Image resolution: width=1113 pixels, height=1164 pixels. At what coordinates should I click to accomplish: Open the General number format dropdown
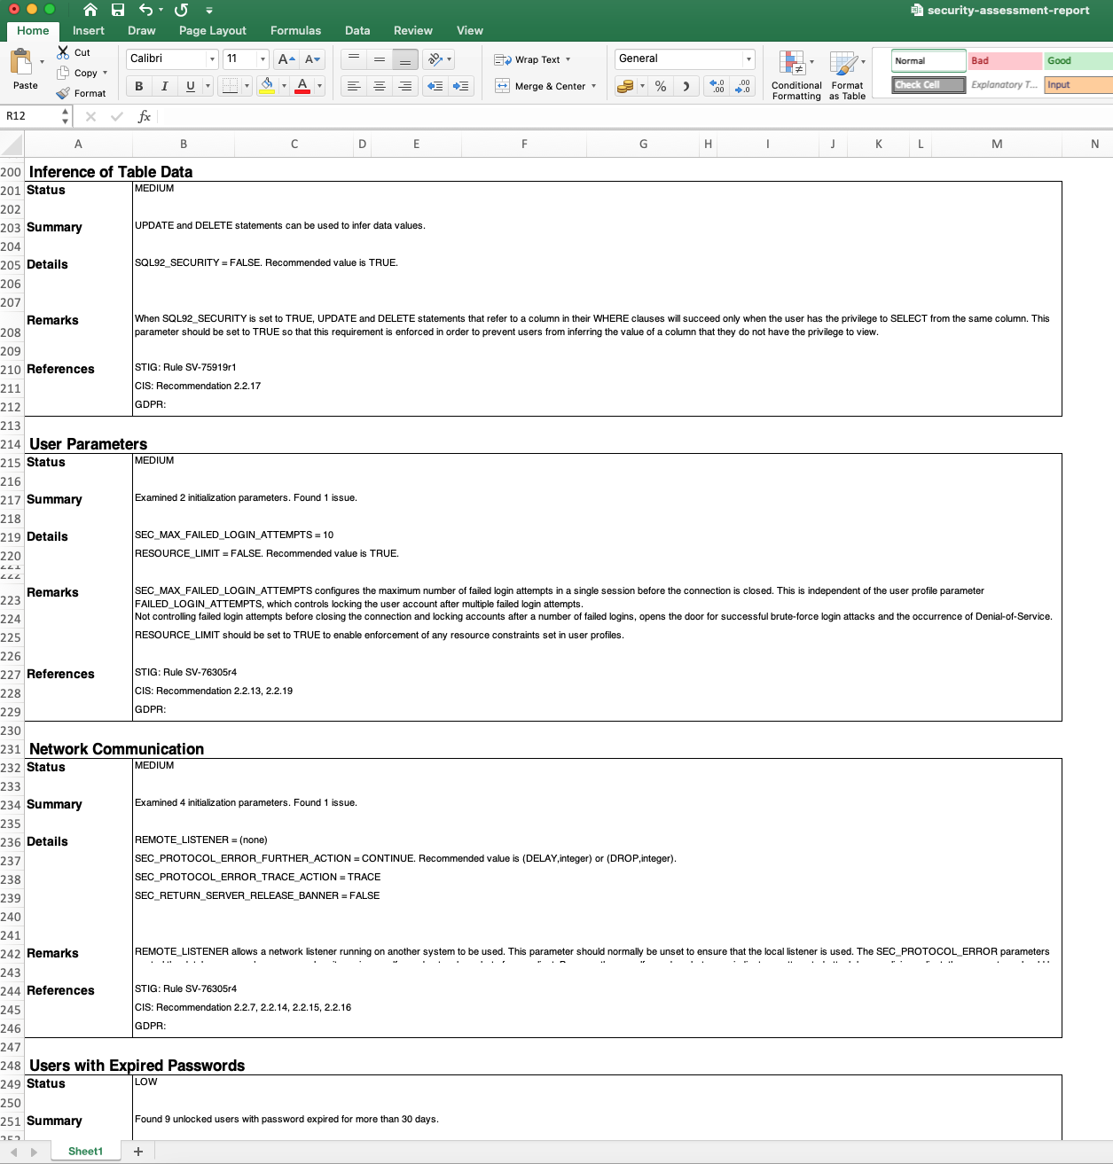pos(748,59)
